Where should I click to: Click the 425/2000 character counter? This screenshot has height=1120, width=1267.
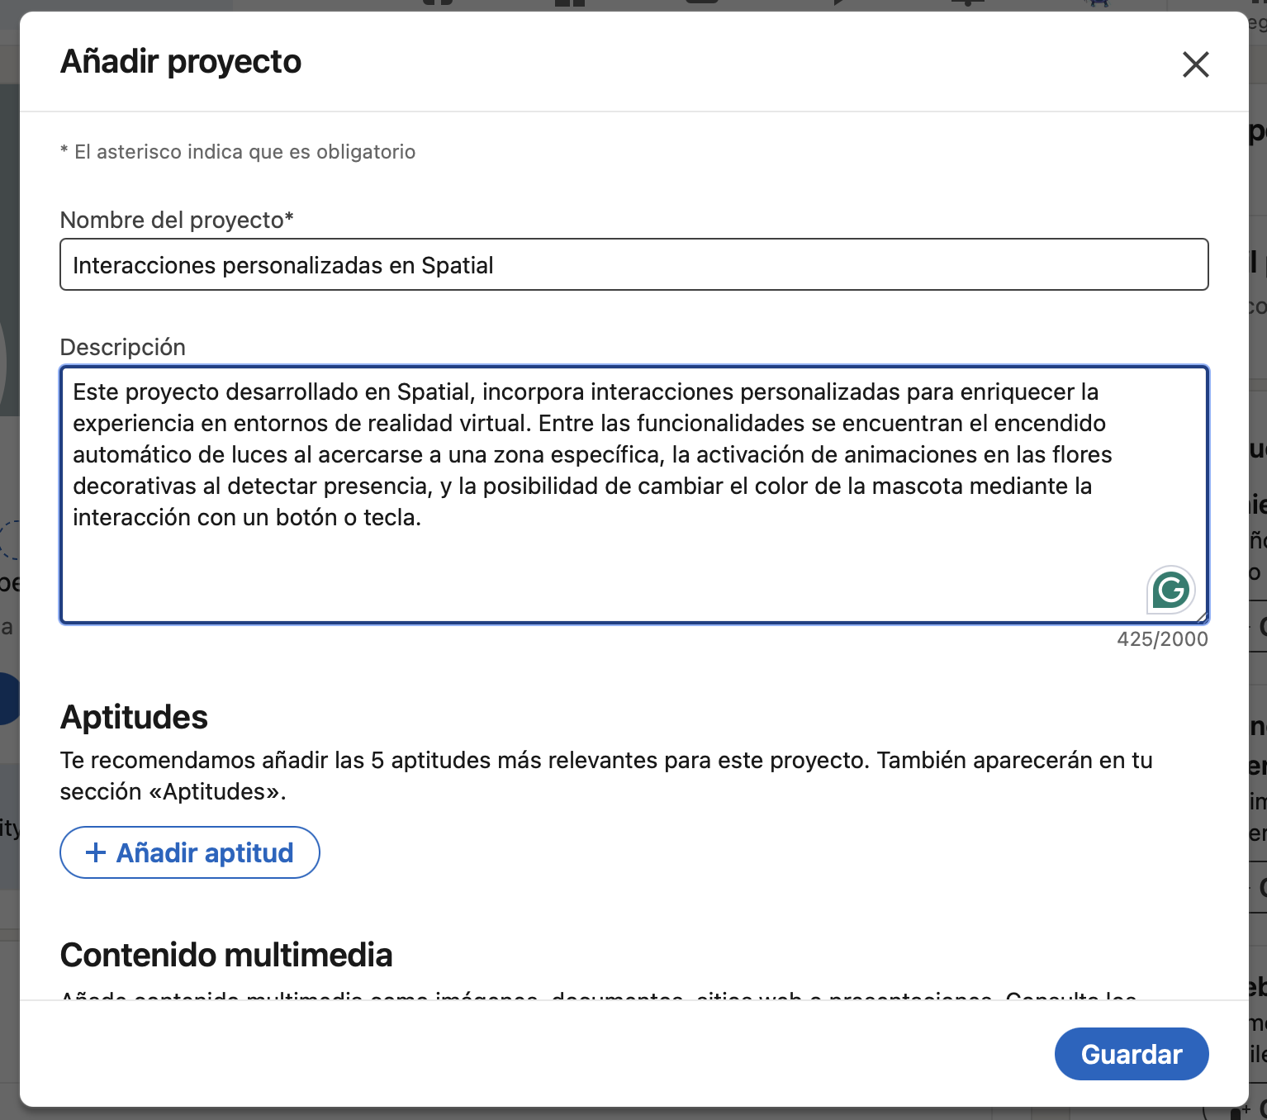click(x=1162, y=639)
